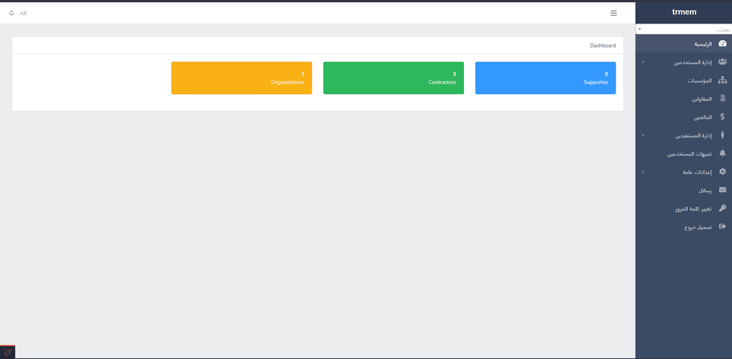The image size is (732, 359).
Task: Expand the إعدادات عامة submenu chevron
Action: [643, 171]
